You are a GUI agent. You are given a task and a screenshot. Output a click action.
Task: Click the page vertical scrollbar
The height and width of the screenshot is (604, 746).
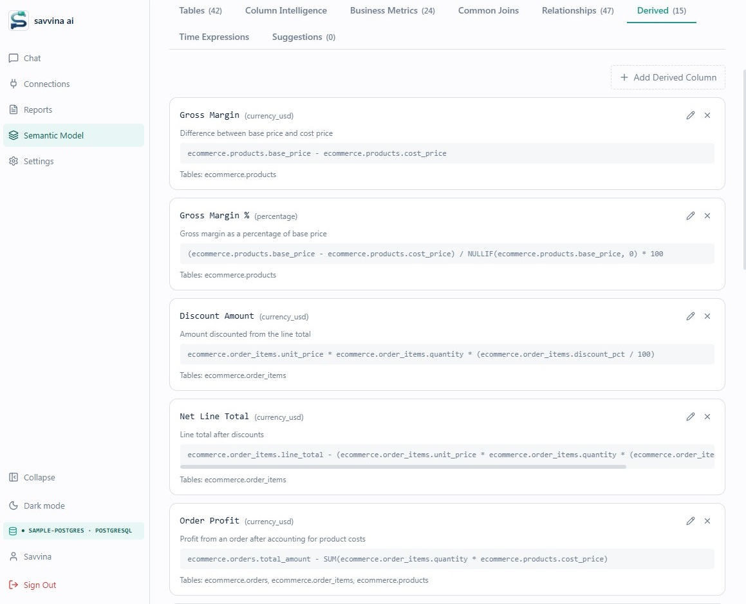(x=744, y=170)
